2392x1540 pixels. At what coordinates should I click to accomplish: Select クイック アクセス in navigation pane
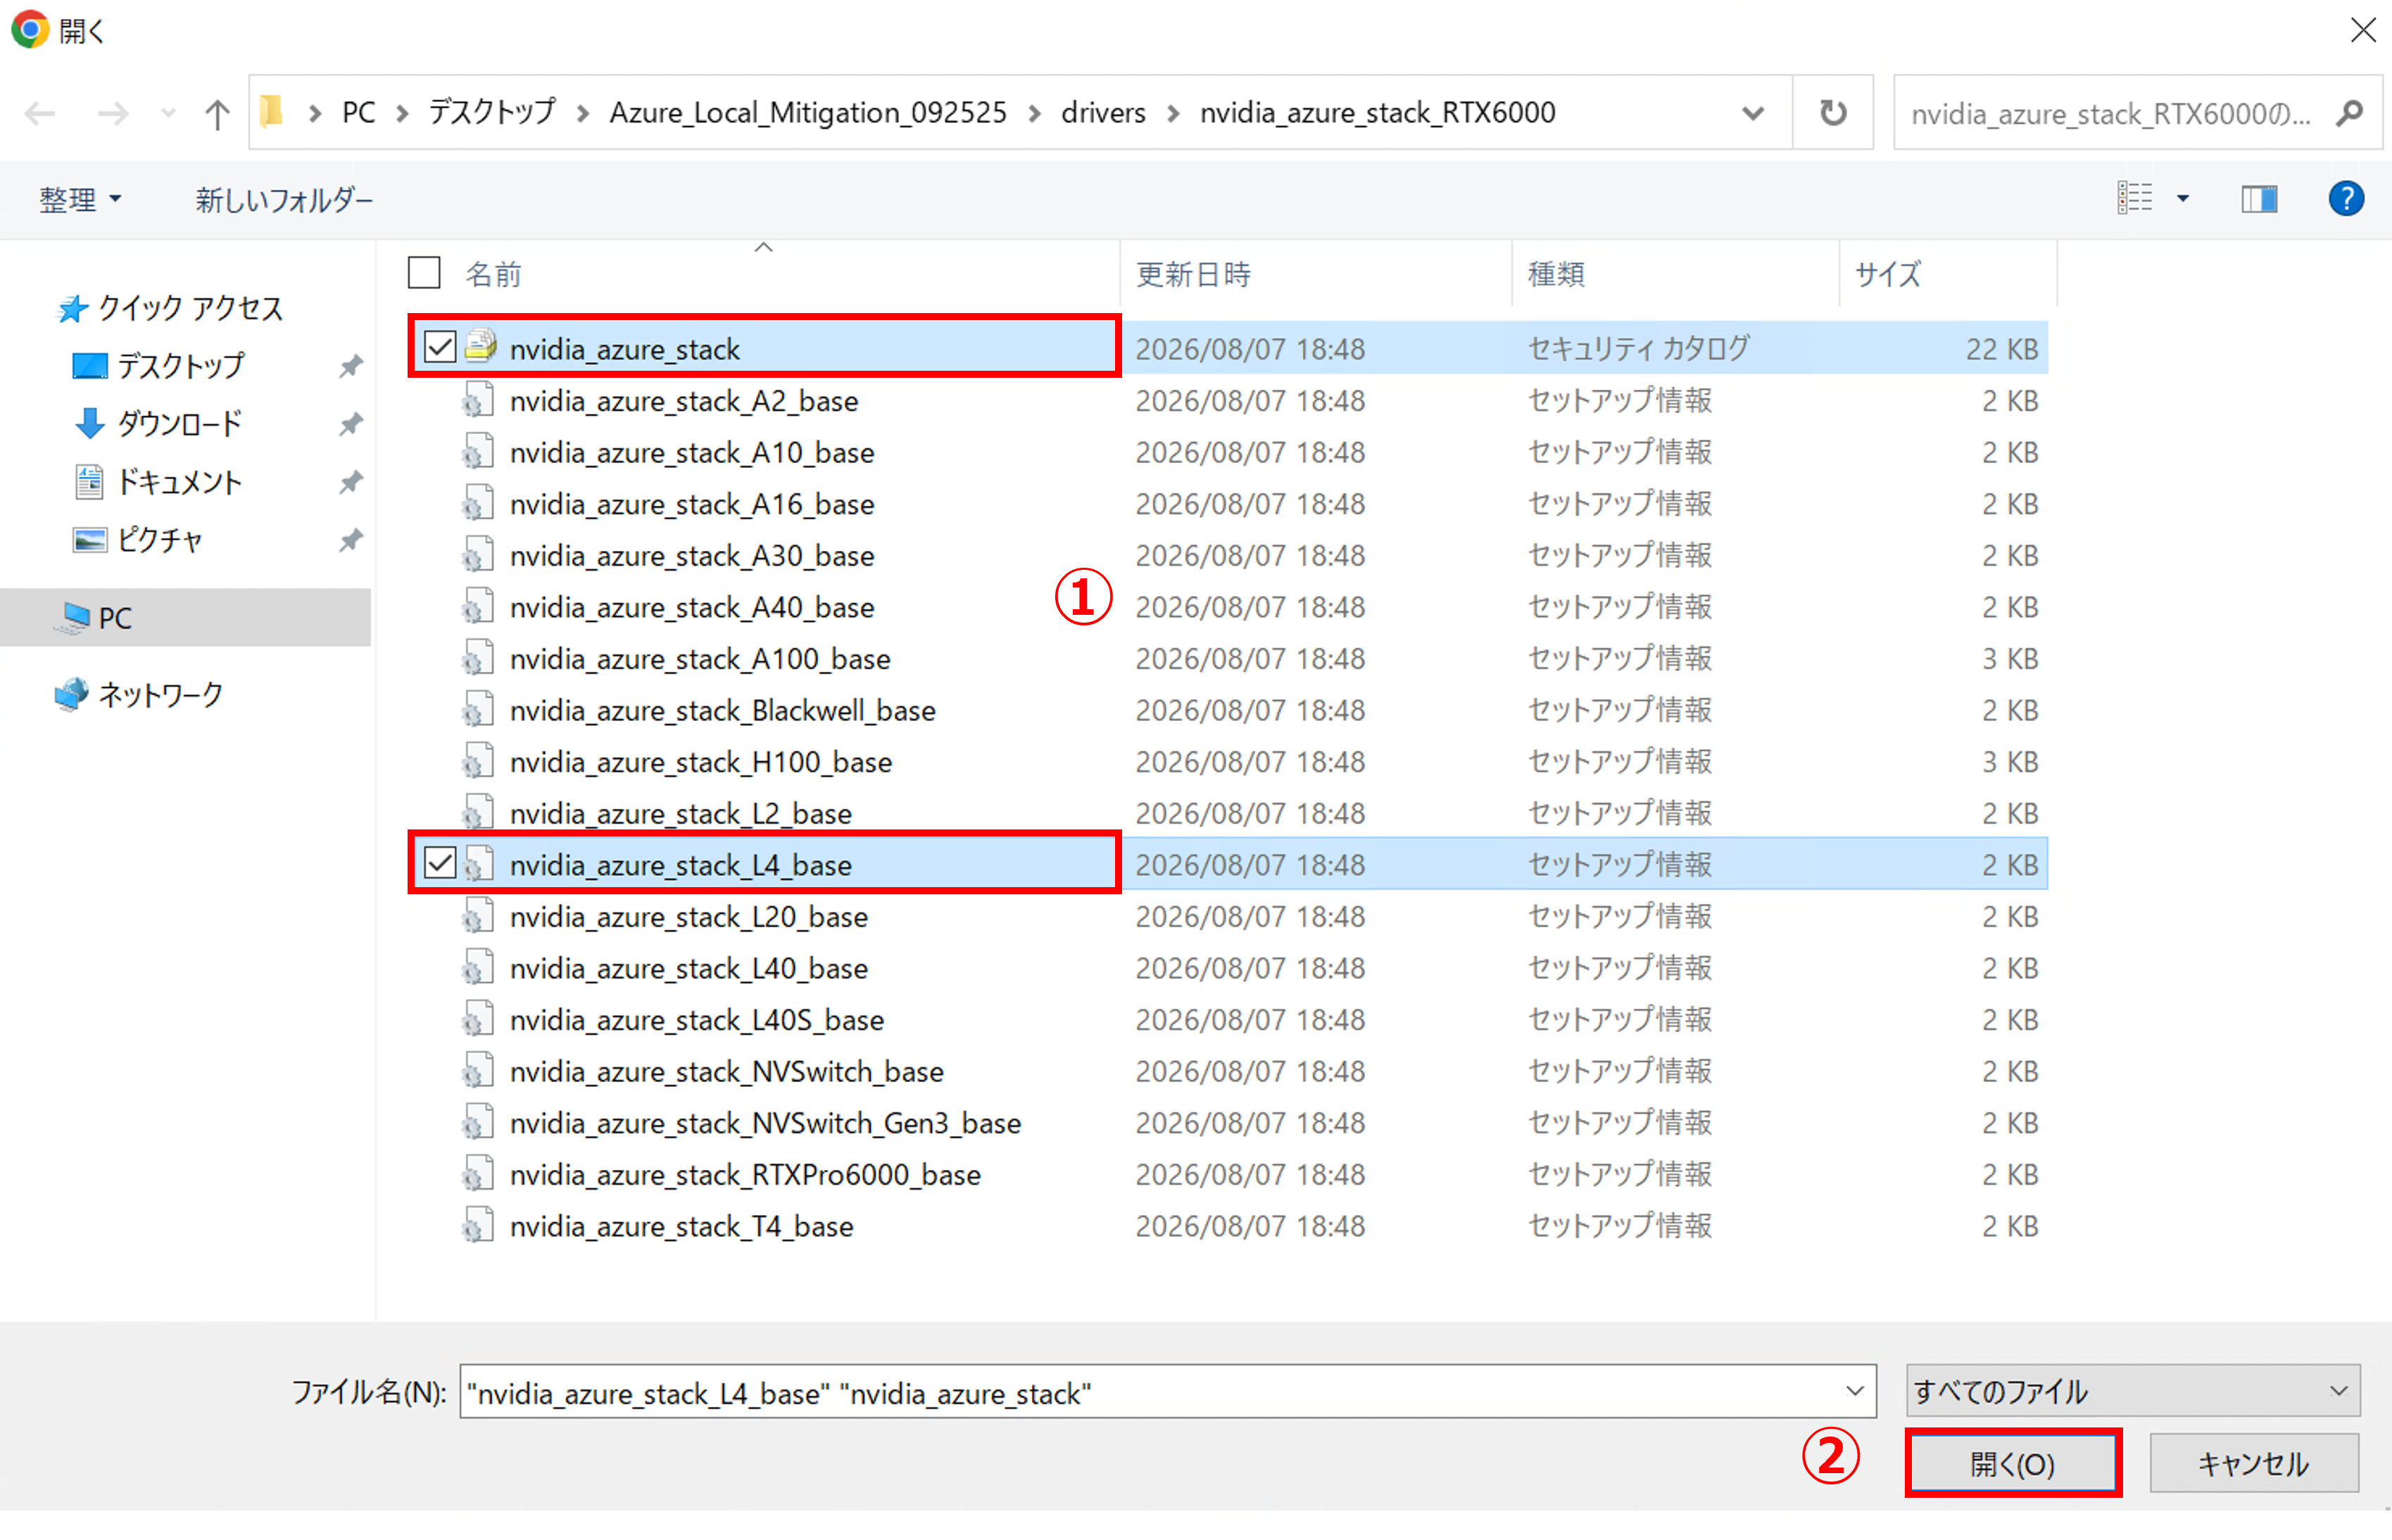coord(170,308)
